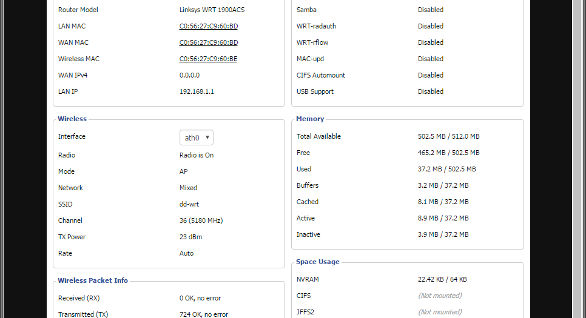The image size is (586, 318).
Task: Click the NVRAM space usage value
Action: [442, 279]
